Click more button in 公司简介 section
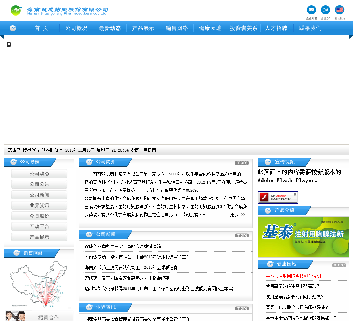 (242, 163)
